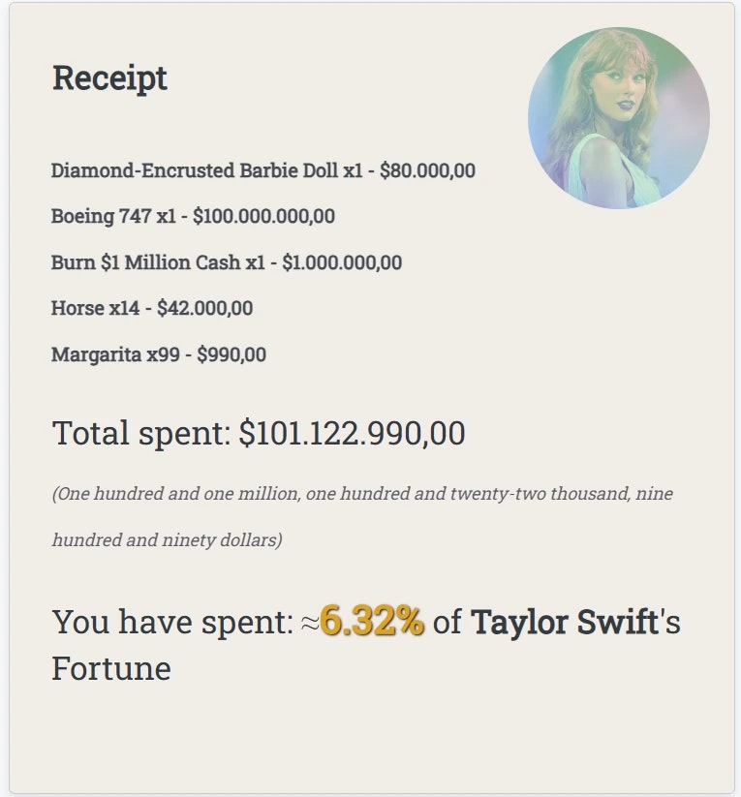Click the circular portrait photo
741x797 pixels.
pos(619,118)
